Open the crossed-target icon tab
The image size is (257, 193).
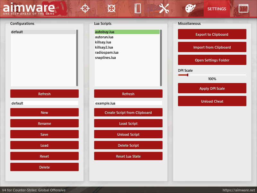click(111, 9)
